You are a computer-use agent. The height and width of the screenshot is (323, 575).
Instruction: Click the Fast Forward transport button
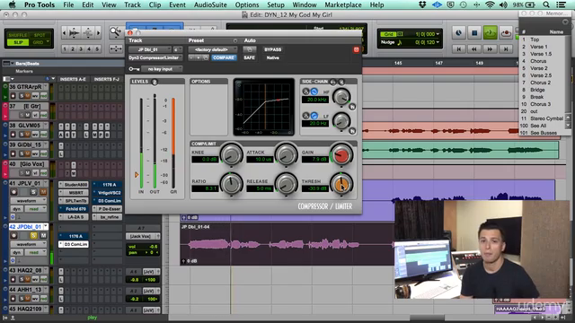click(x=490, y=48)
